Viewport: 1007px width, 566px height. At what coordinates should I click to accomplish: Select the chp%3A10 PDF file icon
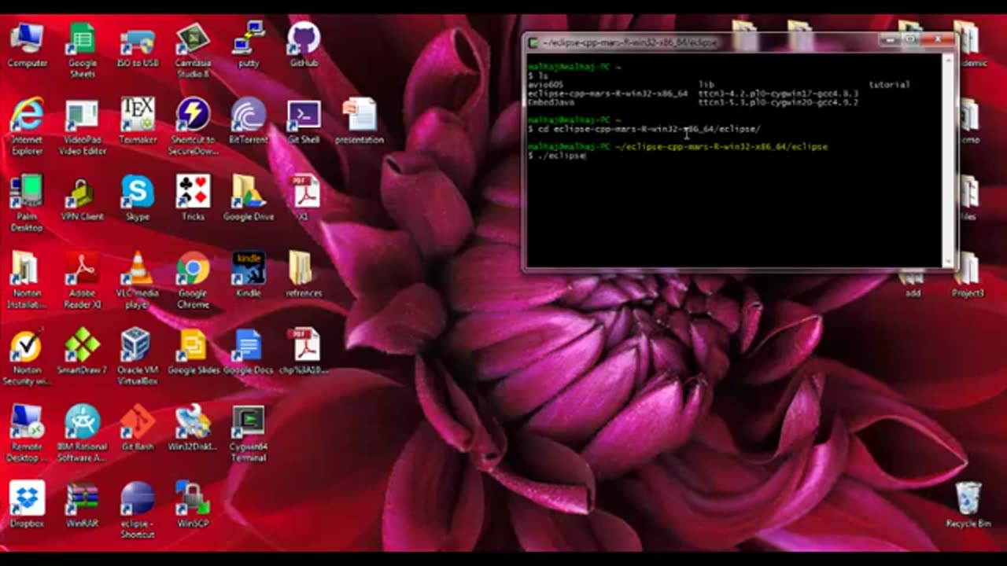coord(304,351)
